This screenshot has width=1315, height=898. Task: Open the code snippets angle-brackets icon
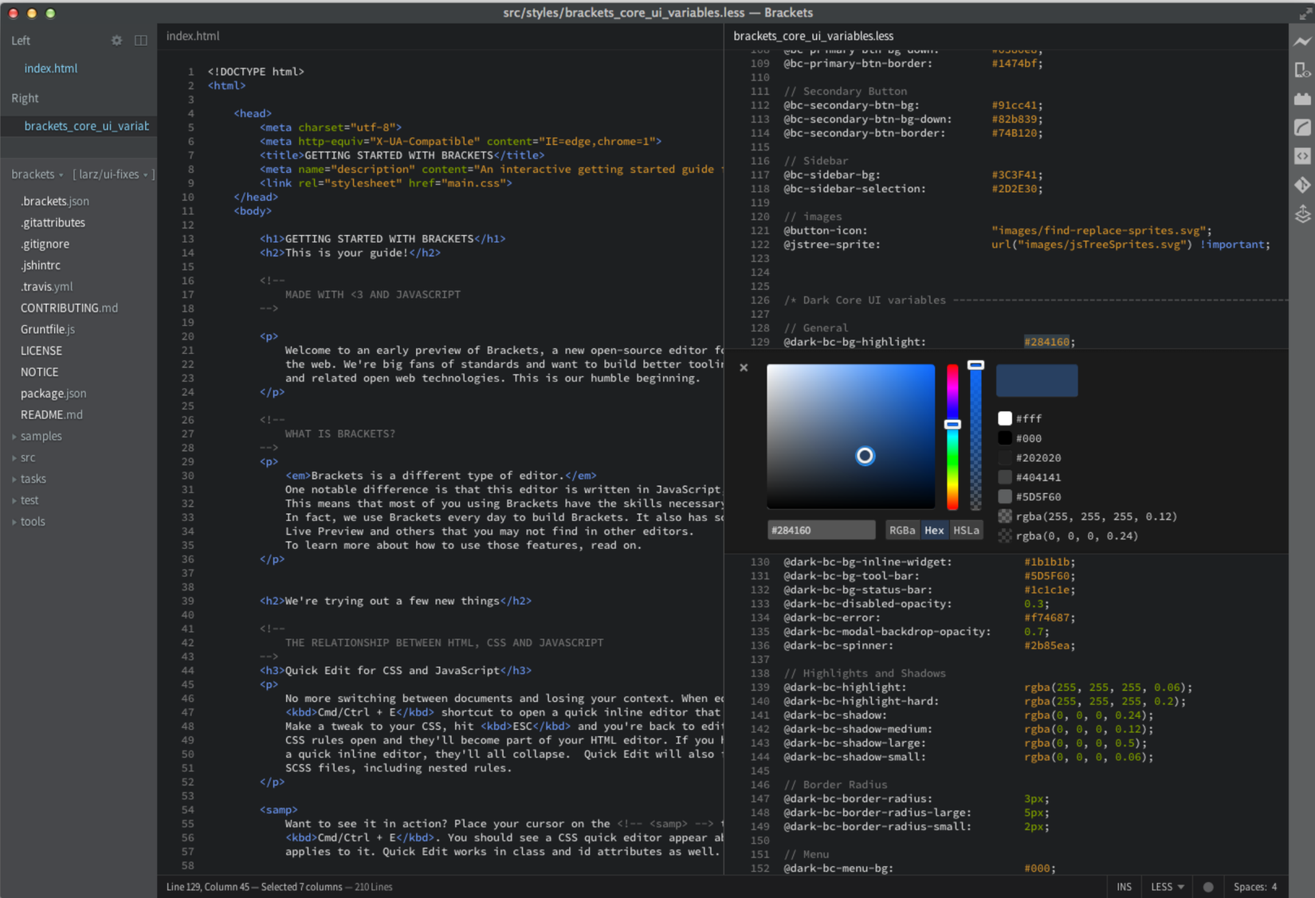(1304, 156)
